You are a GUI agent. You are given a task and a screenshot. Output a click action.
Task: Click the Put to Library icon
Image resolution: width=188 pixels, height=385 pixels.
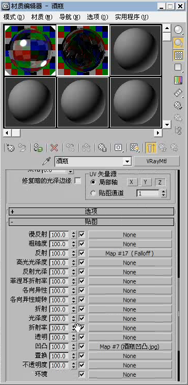click(102, 148)
